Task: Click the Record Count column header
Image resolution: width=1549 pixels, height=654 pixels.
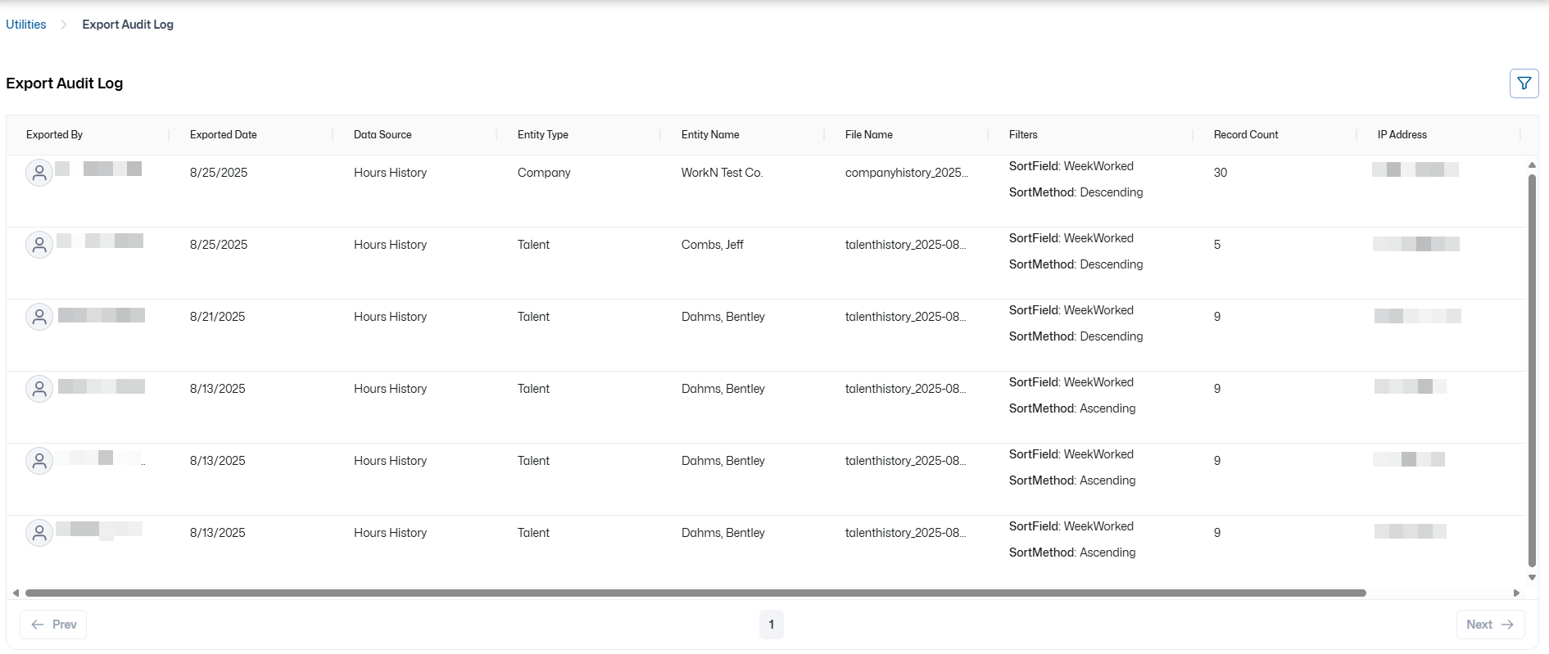Action: click(1246, 135)
